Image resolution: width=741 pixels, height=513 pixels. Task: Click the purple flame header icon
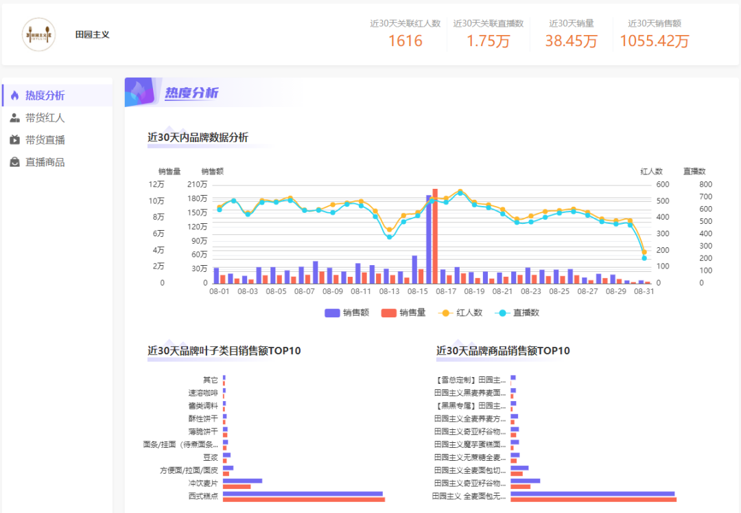141,93
